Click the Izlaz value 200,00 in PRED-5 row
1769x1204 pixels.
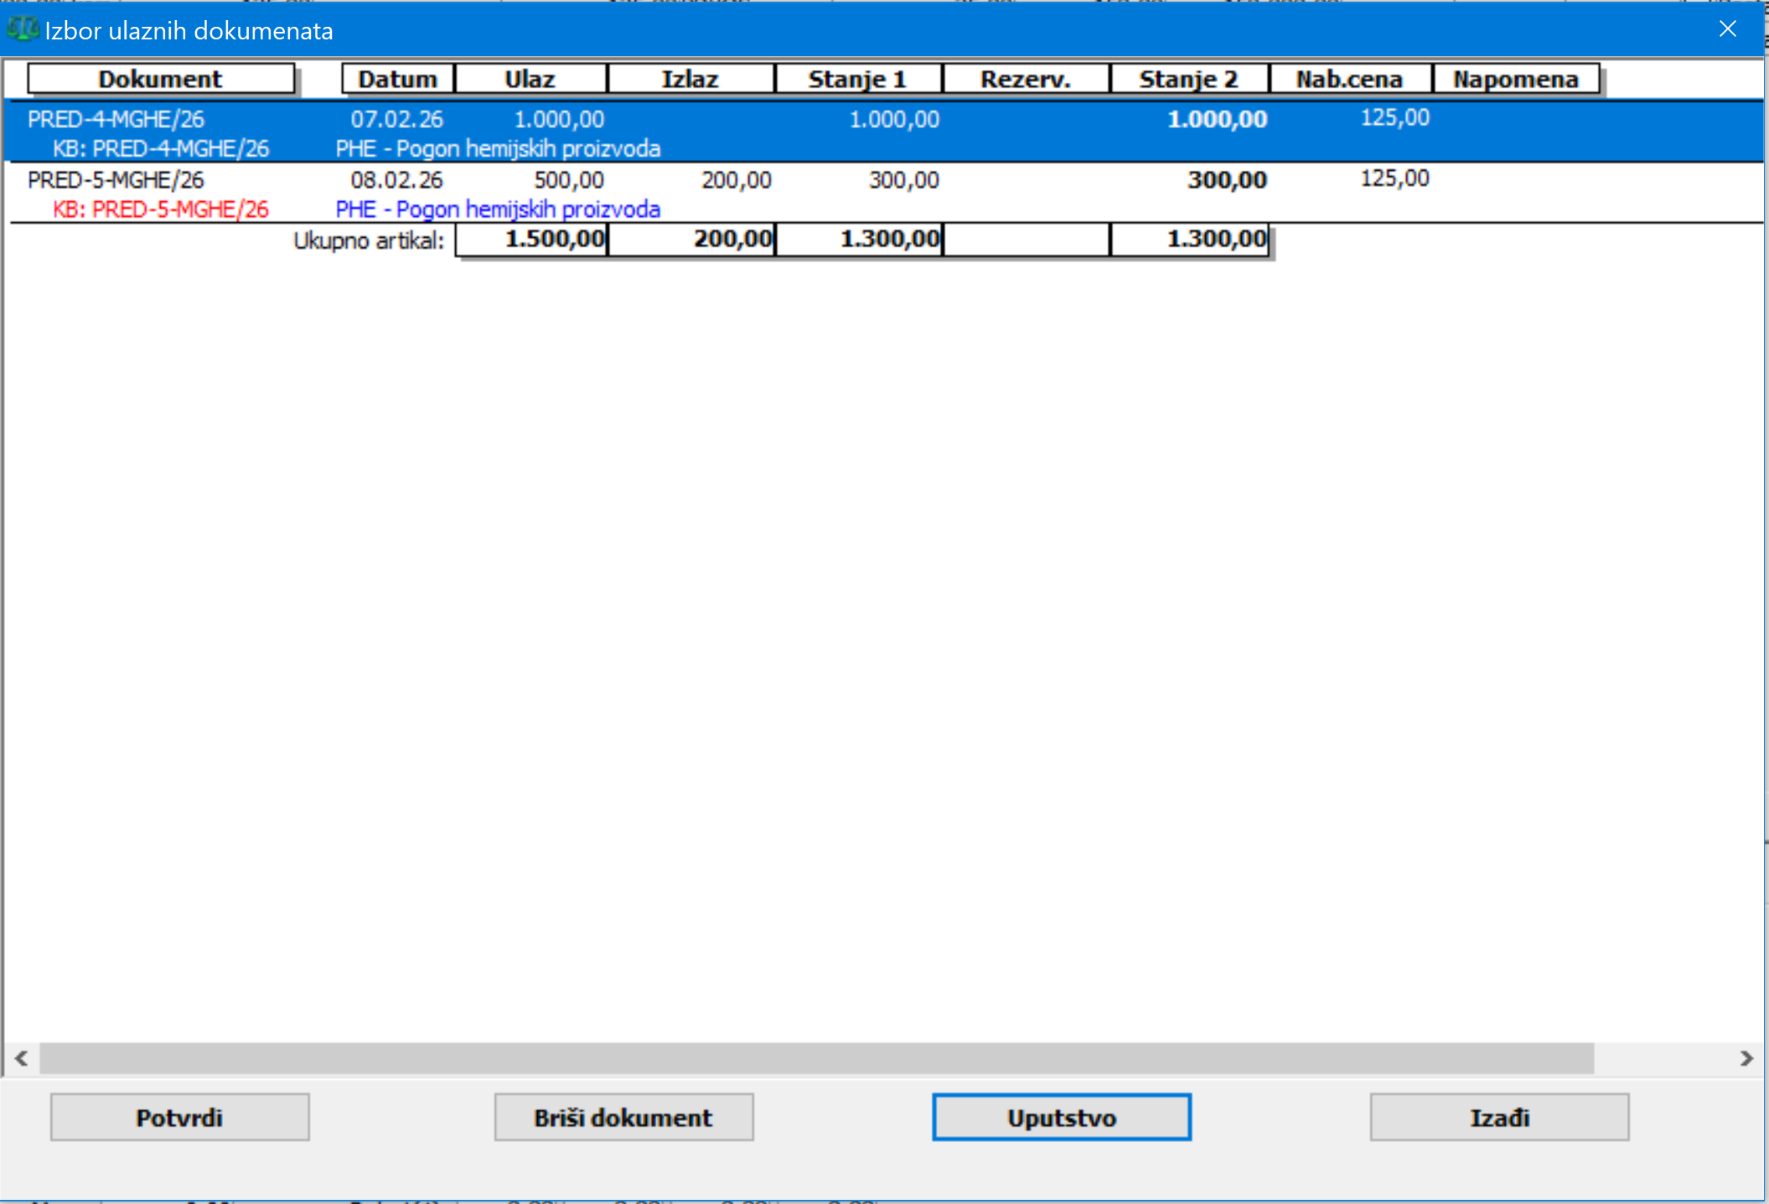pos(737,180)
